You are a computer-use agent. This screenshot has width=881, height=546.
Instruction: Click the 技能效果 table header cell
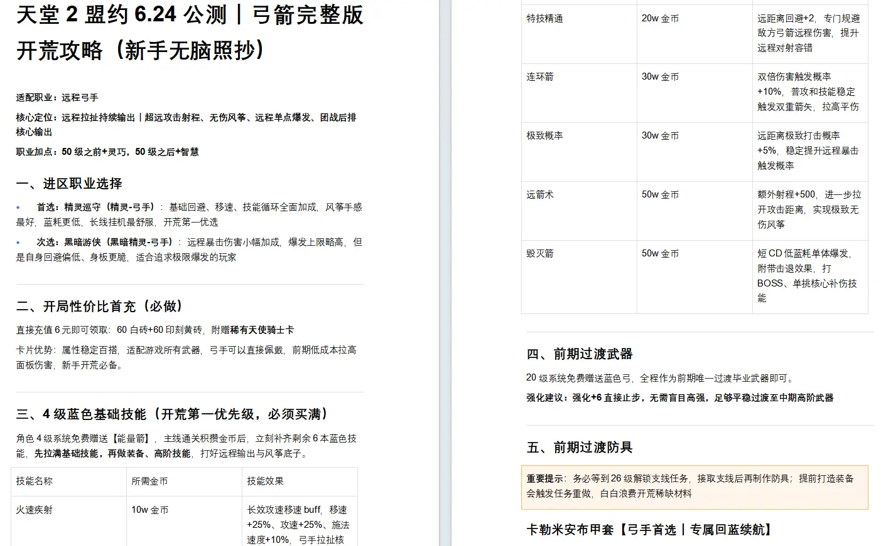[300, 481]
